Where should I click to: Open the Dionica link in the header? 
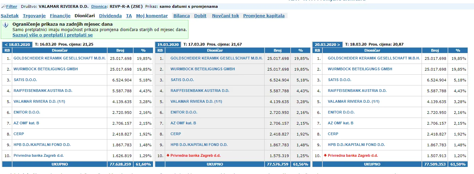99,6
